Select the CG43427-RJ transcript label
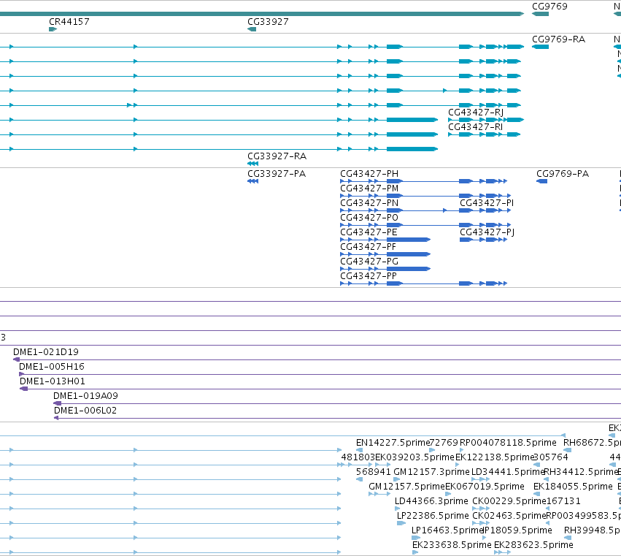This screenshot has height=556, width=621. tap(476, 113)
